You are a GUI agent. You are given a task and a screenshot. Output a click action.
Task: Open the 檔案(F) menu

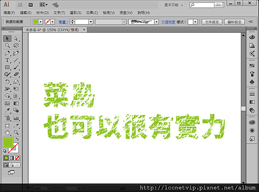pyautogui.click(x=9, y=13)
